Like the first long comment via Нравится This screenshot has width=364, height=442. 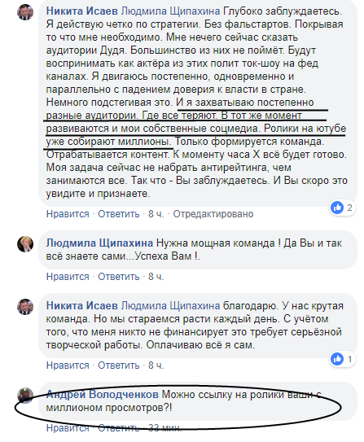tap(68, 214)
